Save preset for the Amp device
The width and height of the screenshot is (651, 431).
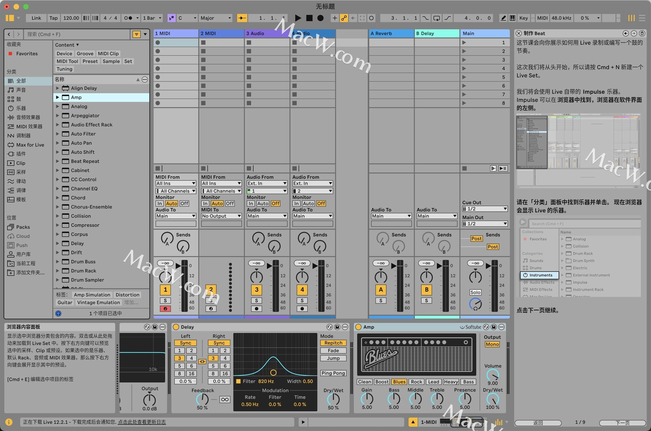click(x=494, y=327)
